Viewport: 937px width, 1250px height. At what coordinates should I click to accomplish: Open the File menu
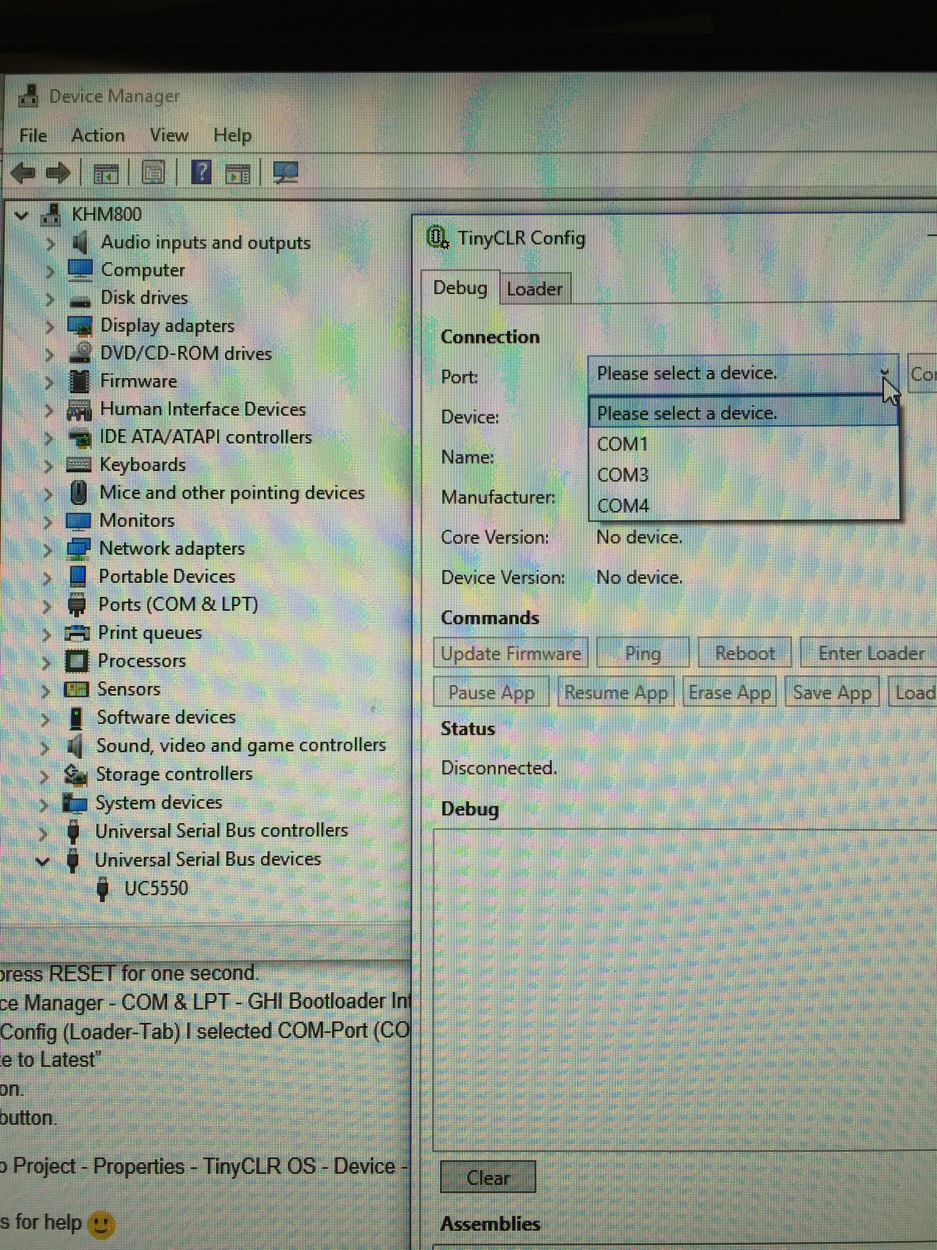(x=33, y=136)
